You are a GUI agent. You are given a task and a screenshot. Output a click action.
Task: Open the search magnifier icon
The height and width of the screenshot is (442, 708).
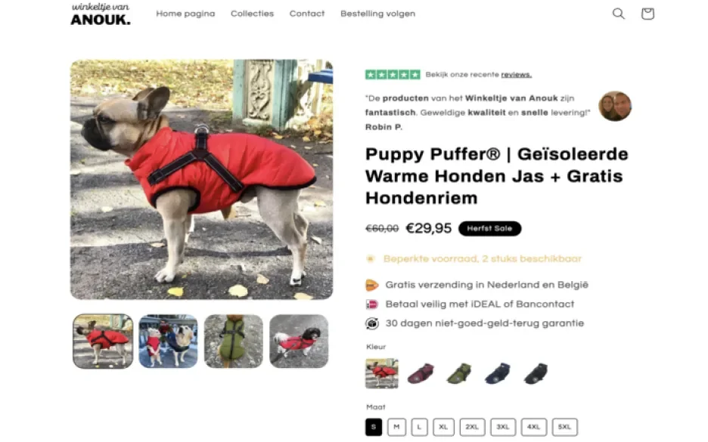[618, 14]
